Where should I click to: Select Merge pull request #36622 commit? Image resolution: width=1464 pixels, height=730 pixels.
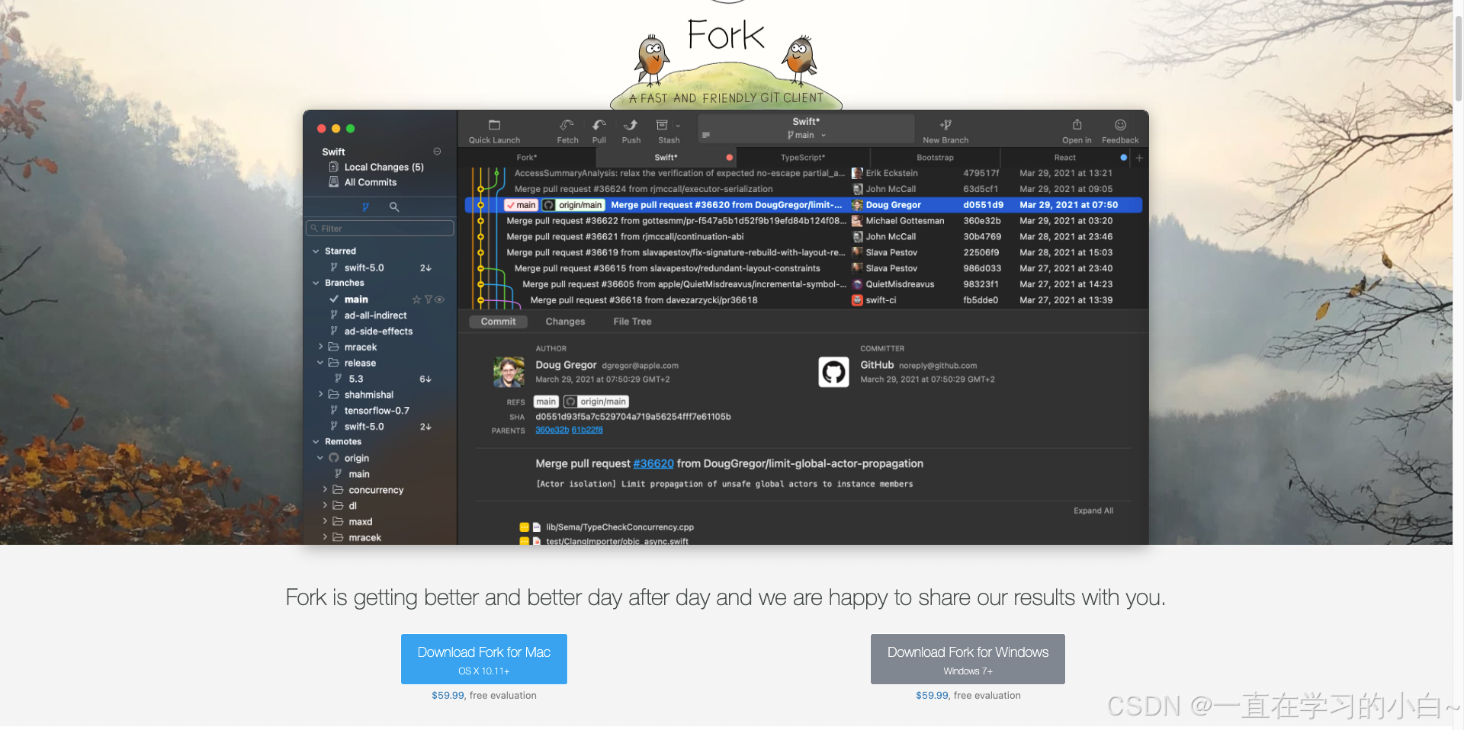point(803,221)
